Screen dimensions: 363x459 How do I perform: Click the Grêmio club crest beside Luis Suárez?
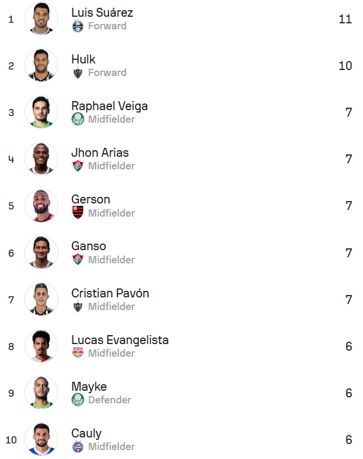tap(78, 26)
